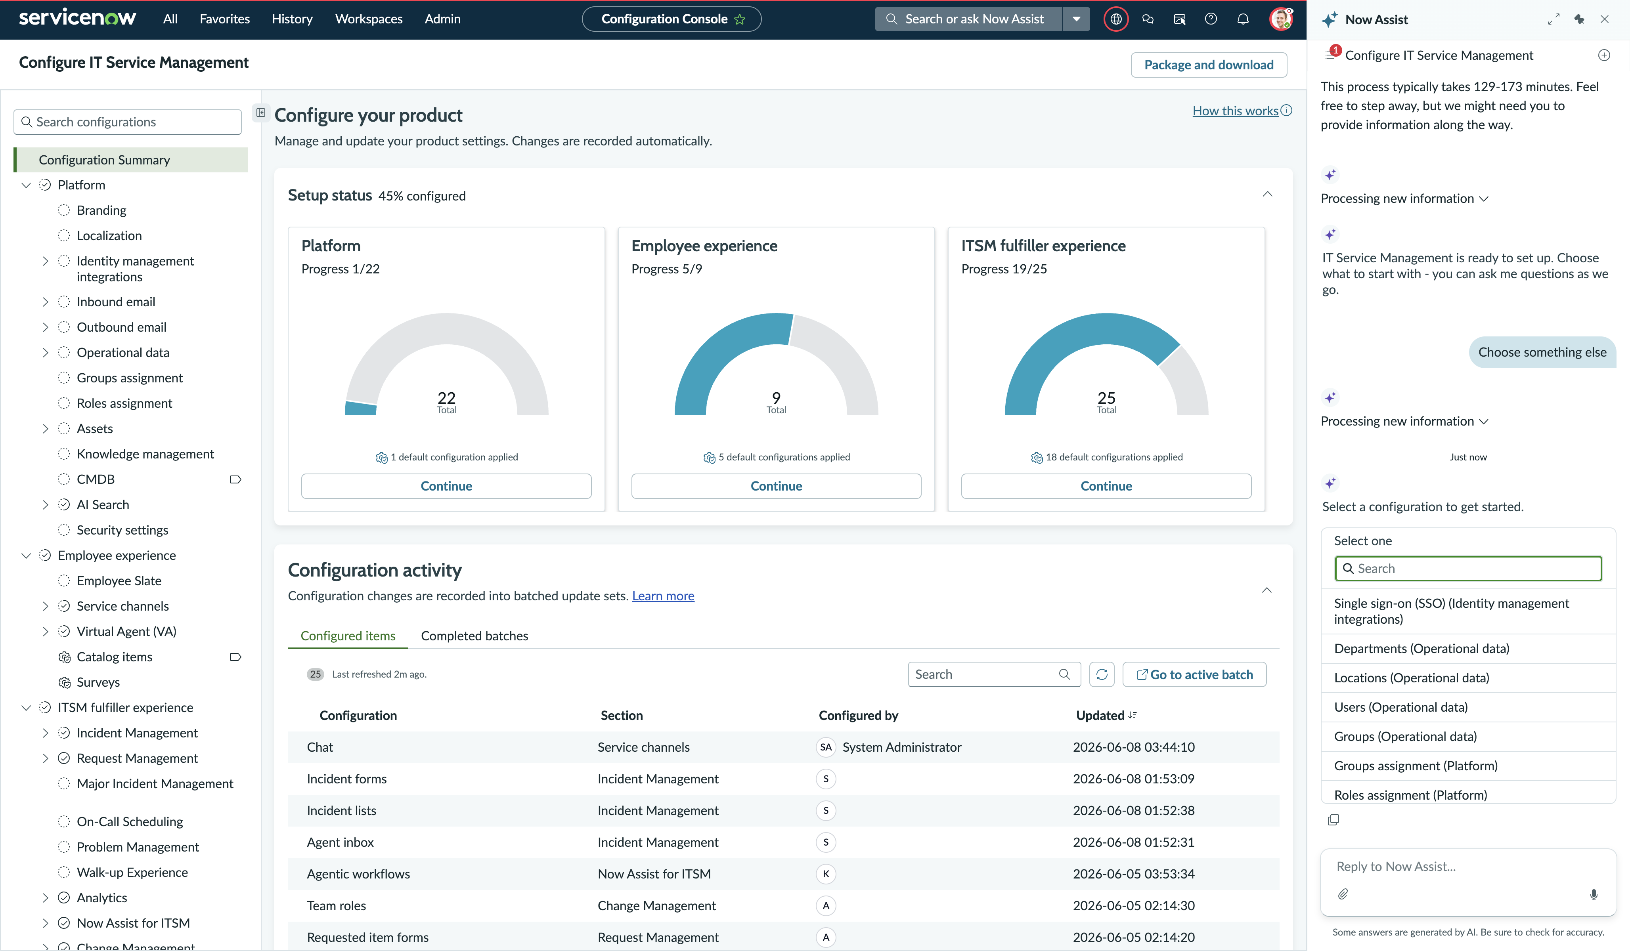Select the Configured items tab

[x=348, y=636]
